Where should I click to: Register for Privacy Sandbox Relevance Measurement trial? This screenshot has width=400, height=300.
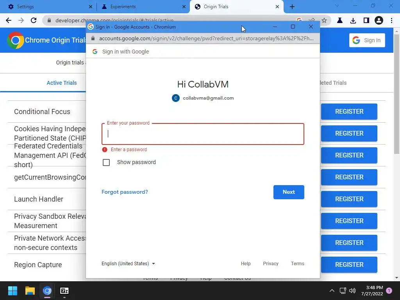[349, 221]
